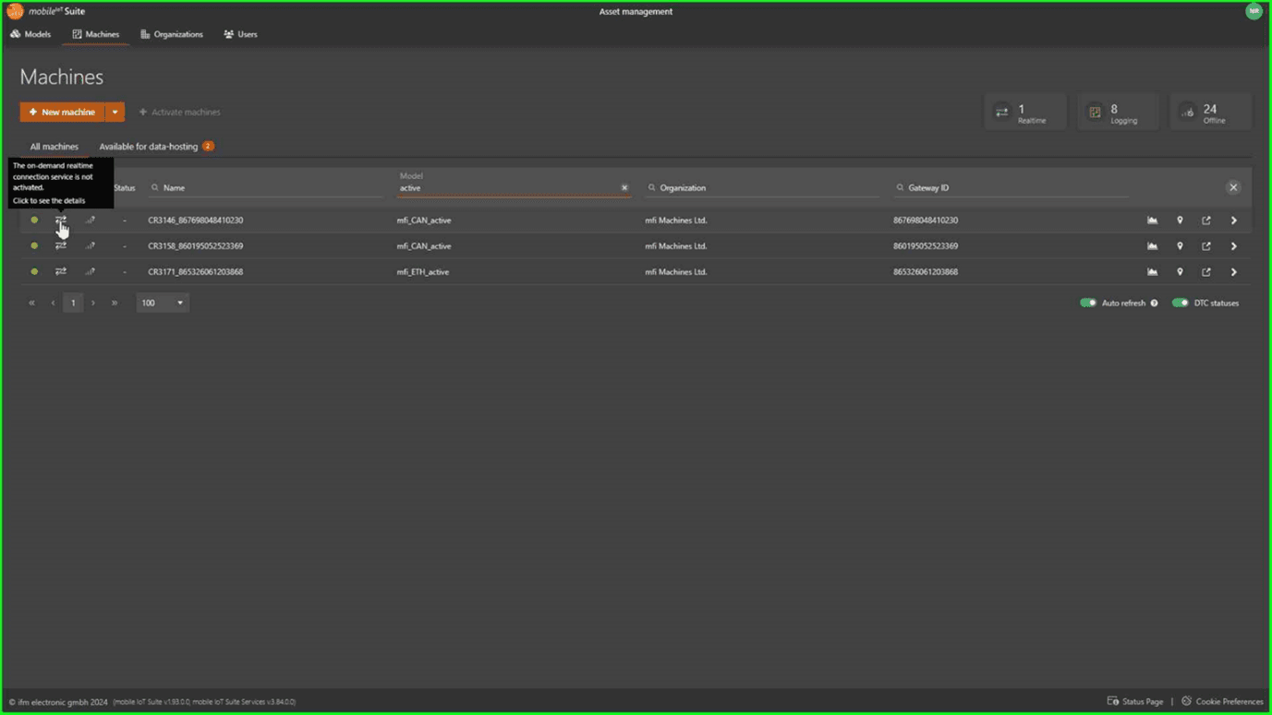Screen dimensions: 1272x715
Task: Open location pin for CR3146 machine
Action: [1180, 220]
